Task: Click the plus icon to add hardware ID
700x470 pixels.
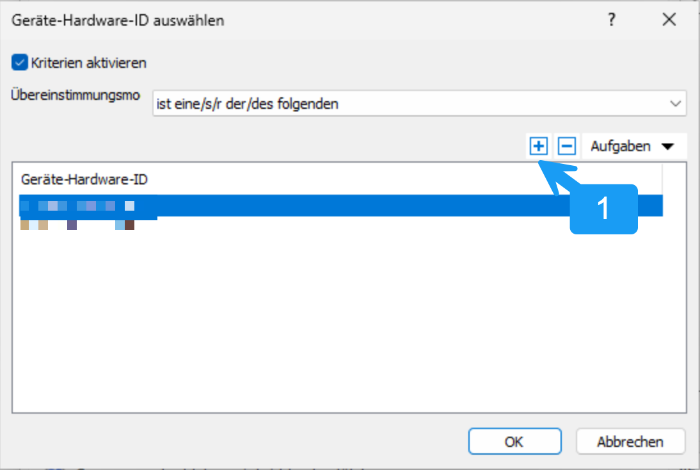Action: coord(539,147)
